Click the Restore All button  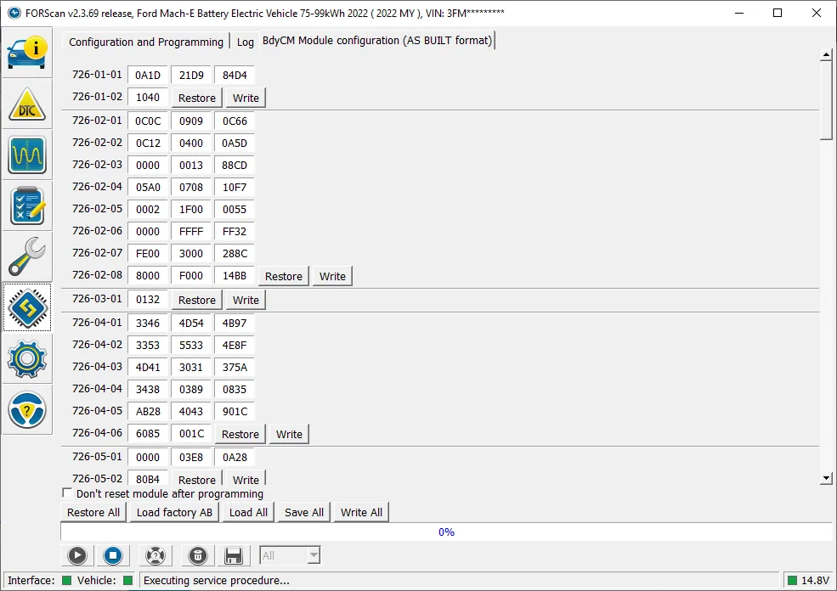tap(93, 513)
